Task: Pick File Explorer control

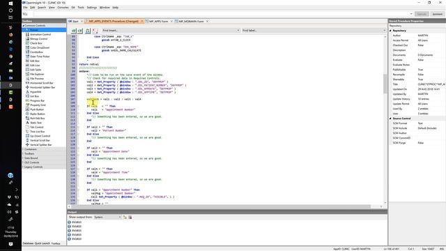Action: tap(37, 74)
